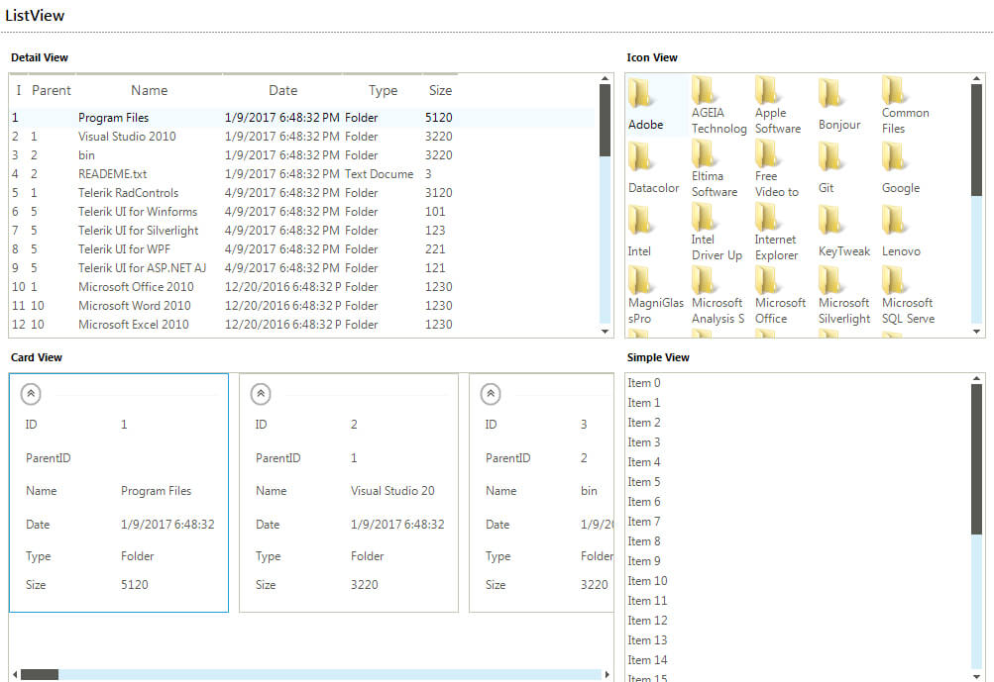
Task: Click the Visual Studio name in card 2
Action: coord(392,491)
